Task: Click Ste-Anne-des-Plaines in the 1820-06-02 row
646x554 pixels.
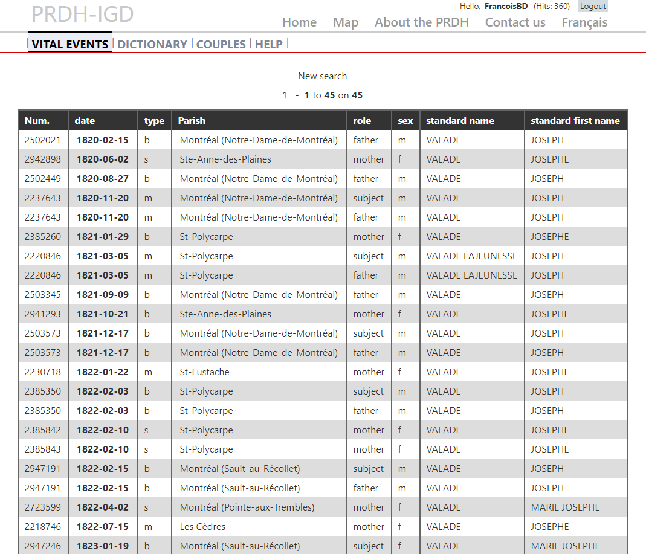Action: [x=225, y=159]
